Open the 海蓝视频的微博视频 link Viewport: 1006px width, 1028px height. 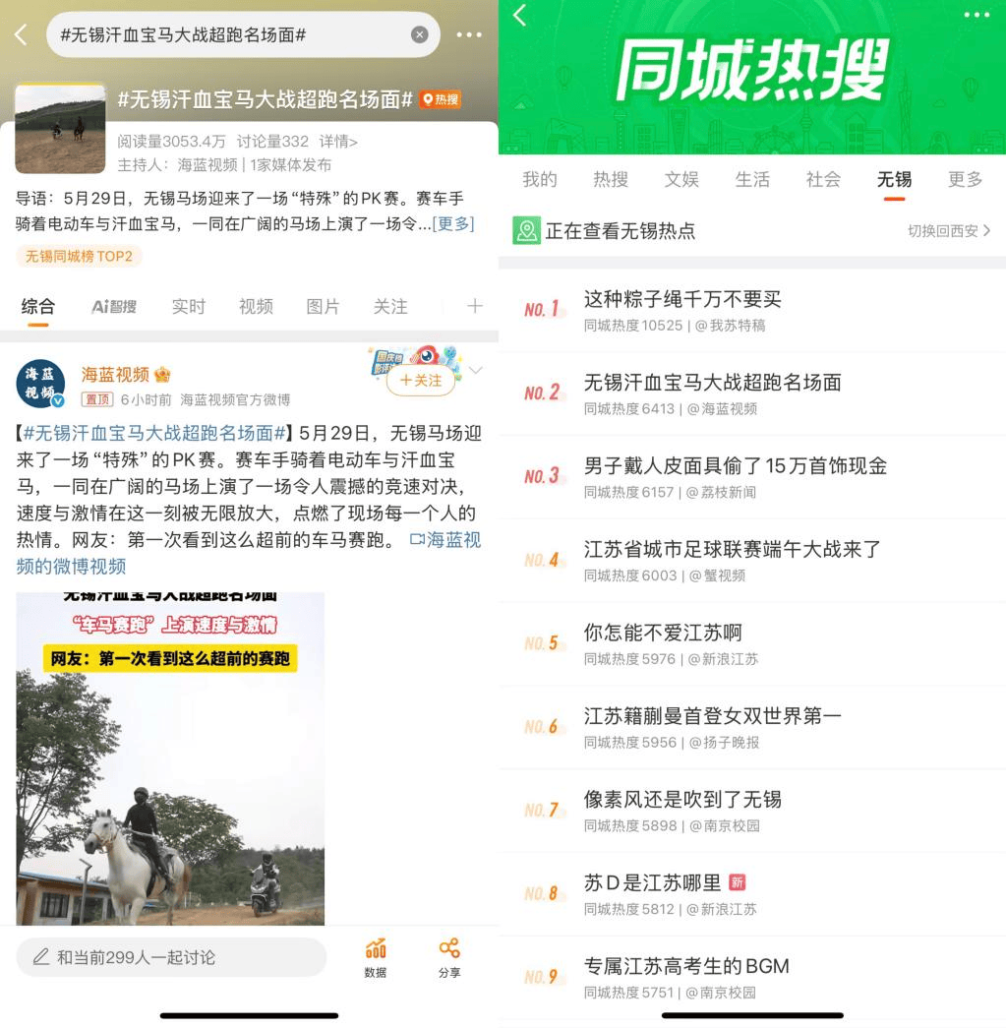pyautogui.click(x=249, y=553)
